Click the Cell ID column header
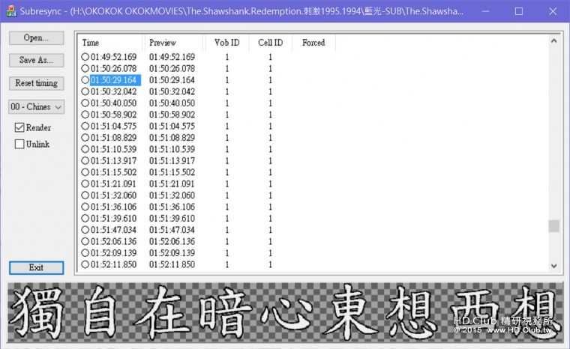 point(271,43)
